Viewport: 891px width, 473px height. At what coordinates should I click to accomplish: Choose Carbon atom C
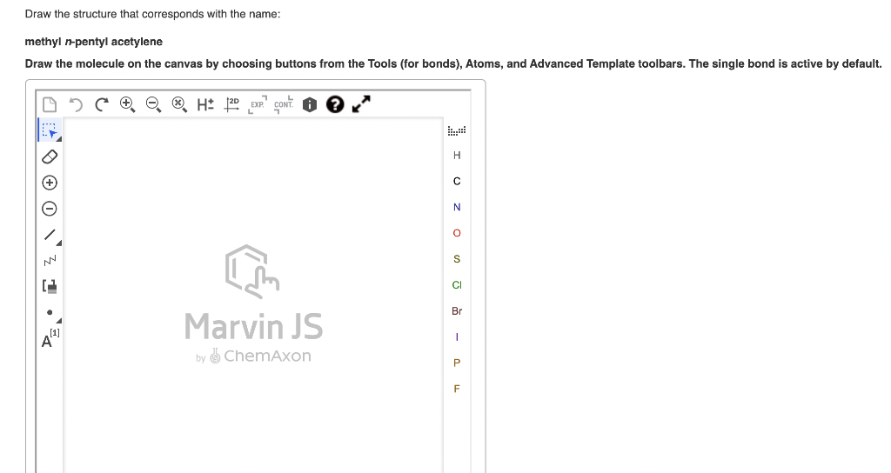coord(457,181)
